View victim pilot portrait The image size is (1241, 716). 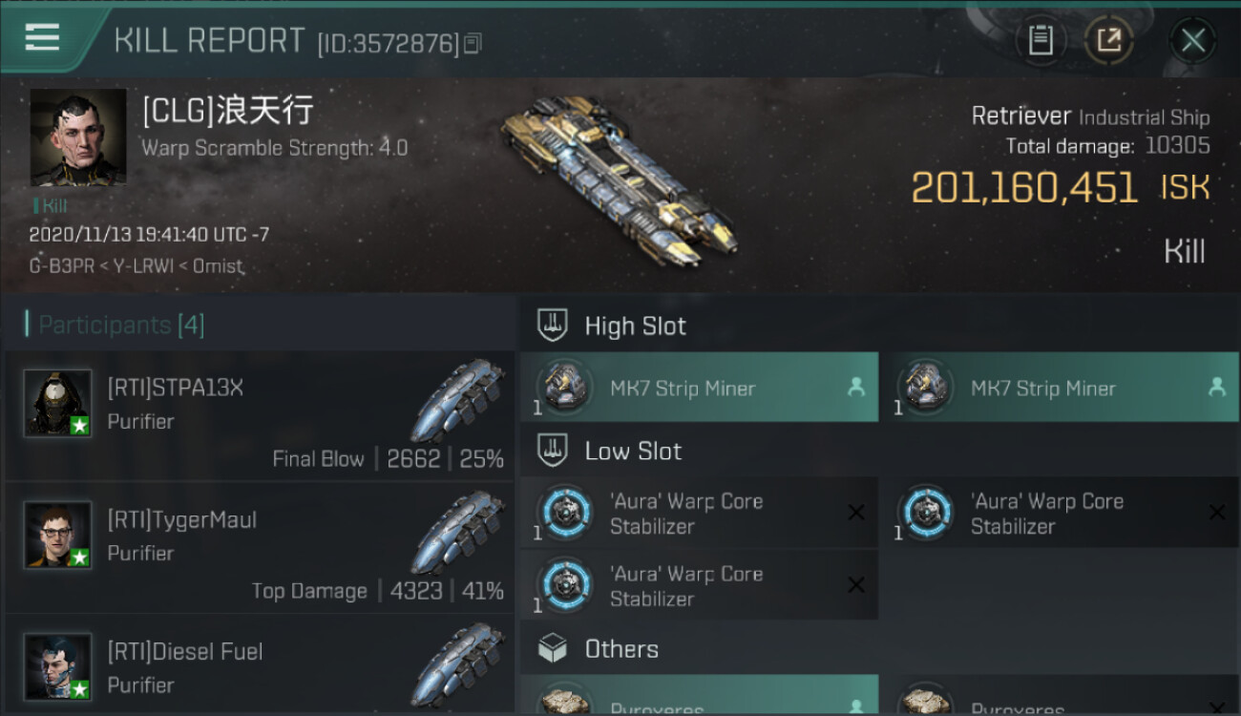coord(78,137)
